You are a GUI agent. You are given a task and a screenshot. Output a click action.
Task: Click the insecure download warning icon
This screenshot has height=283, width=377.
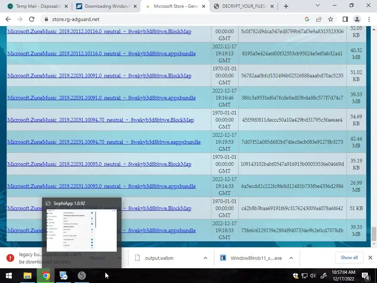(10, 258)
